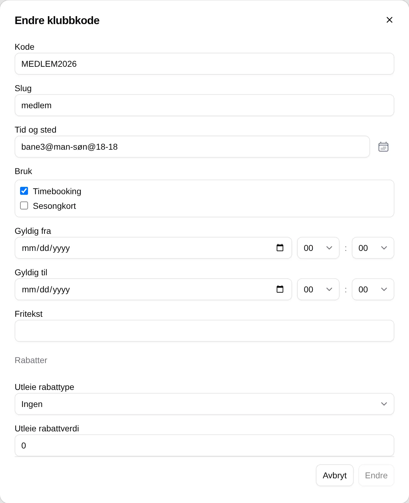Enable the Sesongkort checkbox

(x=24, y=205)
